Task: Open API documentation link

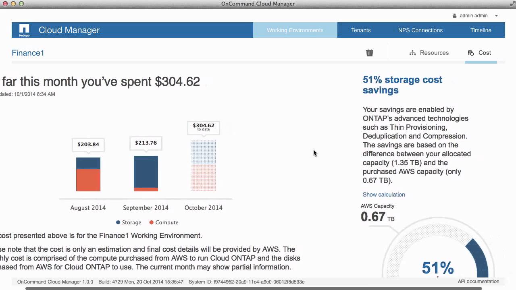Action: pos(479,282)
